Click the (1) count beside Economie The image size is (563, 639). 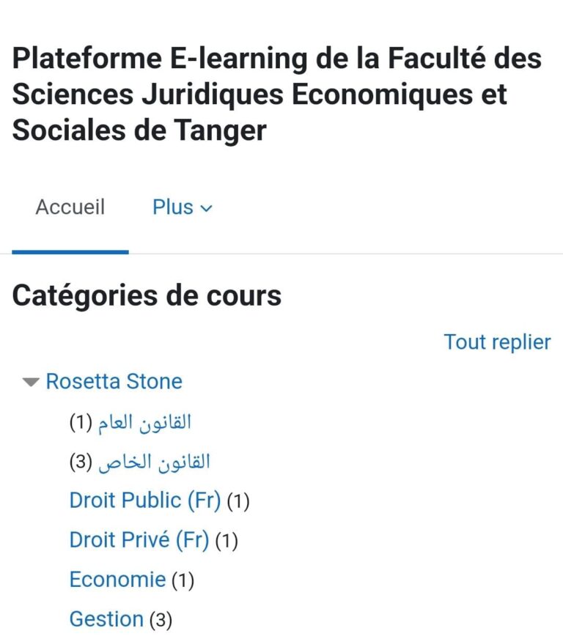point(183,579)
